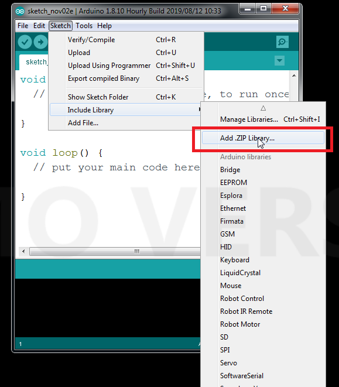Screen dimensions: 339x387
Task: Include the SD library
Action: [263, 337]
